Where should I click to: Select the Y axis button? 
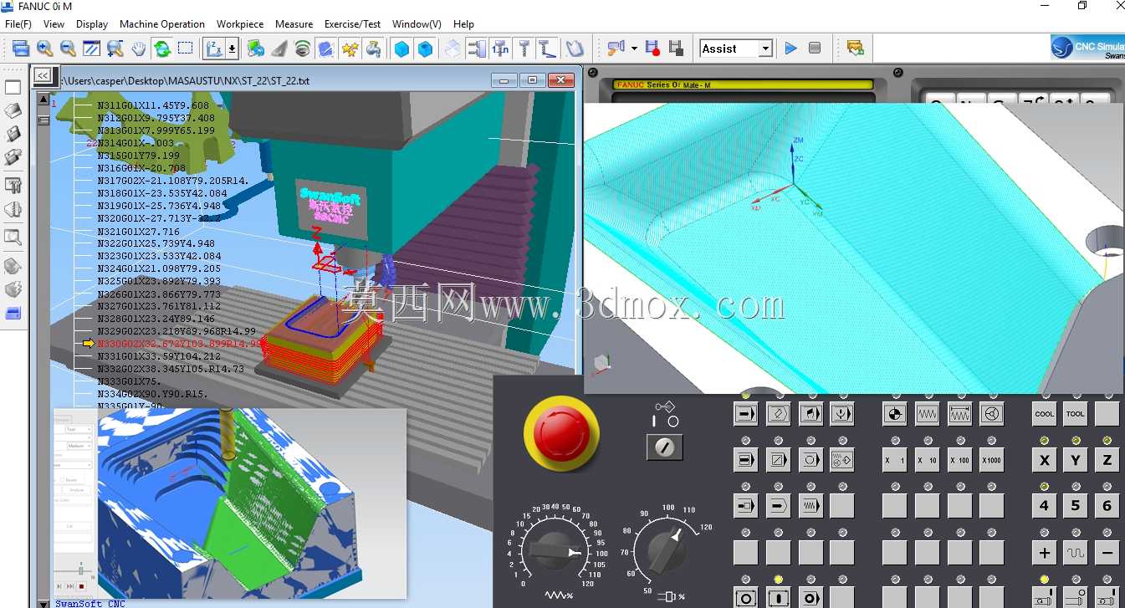tap(1076, 460)
